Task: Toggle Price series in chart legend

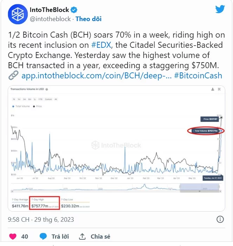Action: click(38, 106)
